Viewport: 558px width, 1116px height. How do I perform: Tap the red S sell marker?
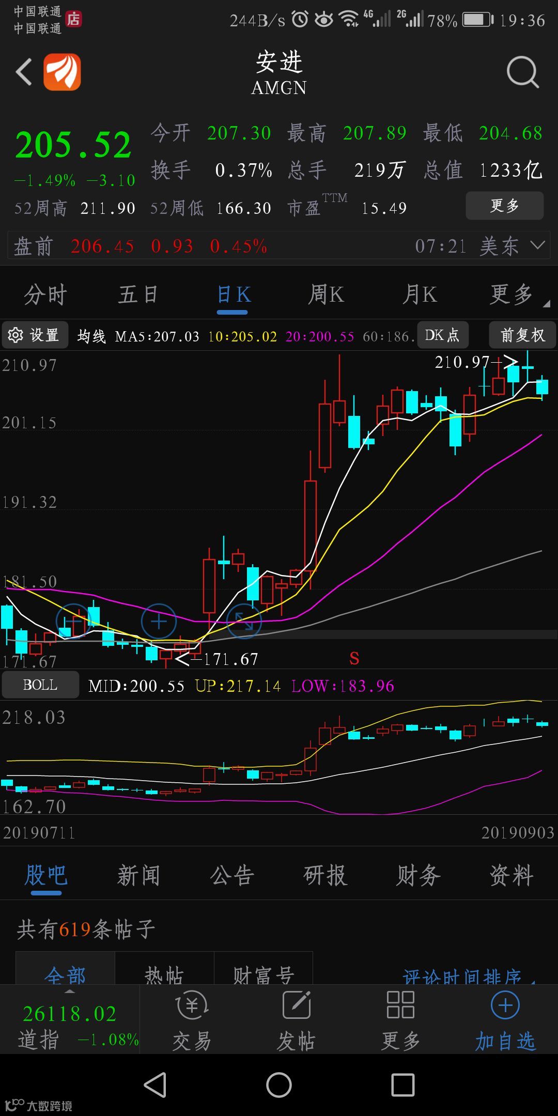click(354, 658)
